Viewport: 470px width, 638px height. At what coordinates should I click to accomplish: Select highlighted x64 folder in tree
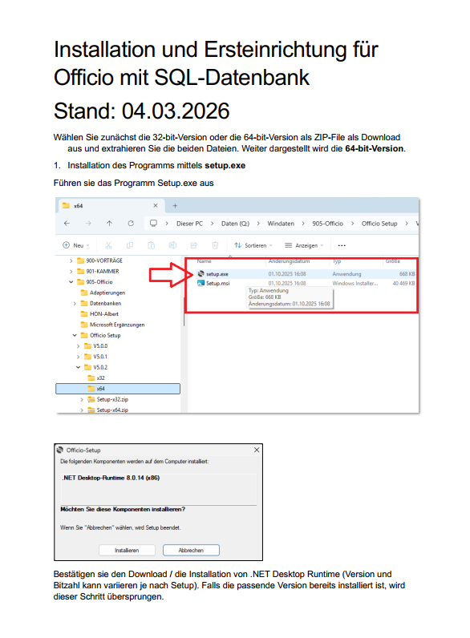click(x=118, y=389)
